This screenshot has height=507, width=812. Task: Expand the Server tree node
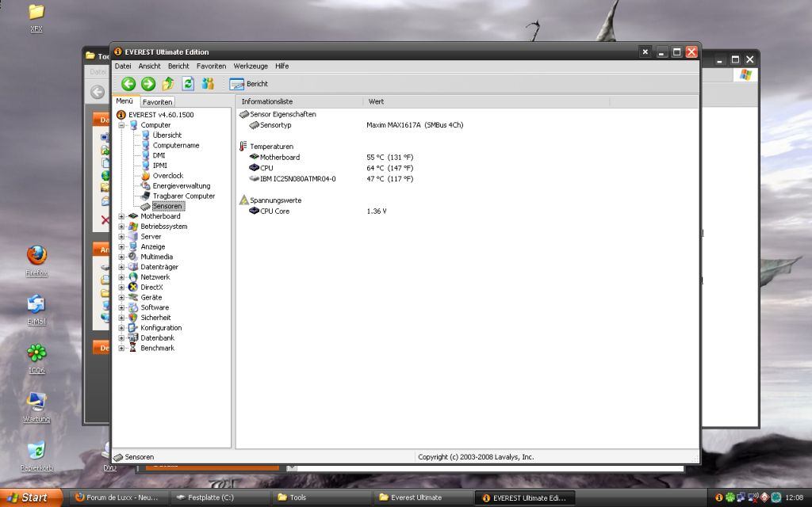click(x=121, y=236)
